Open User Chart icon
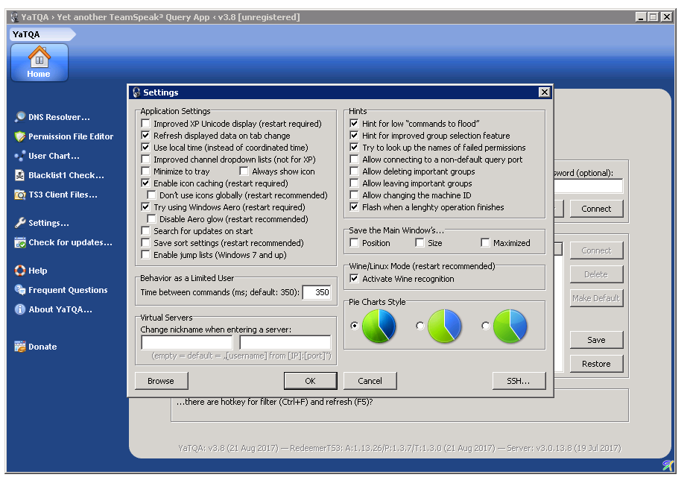Viewport: 690px width, 492px height. pos(20,156)
